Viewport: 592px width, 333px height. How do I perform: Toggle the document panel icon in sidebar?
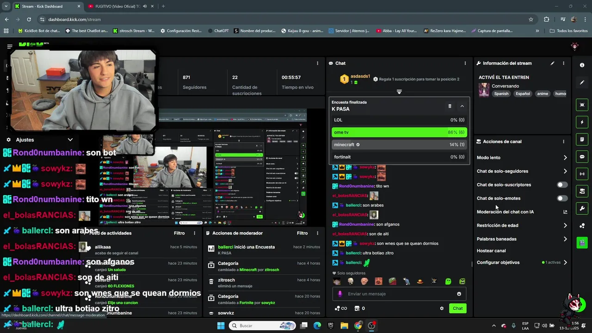point(582,139)
